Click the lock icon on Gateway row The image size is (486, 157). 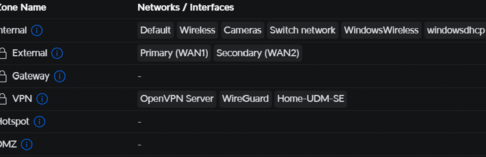pos(2,76)
